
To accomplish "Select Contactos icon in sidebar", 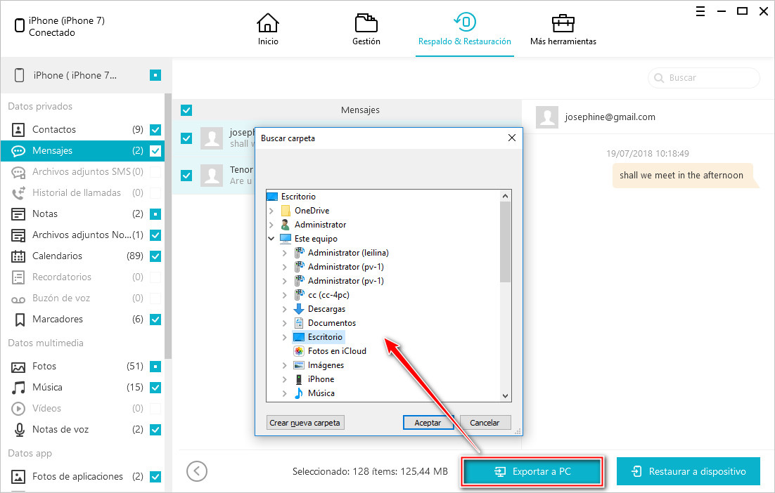I will [x=19, y=129].
